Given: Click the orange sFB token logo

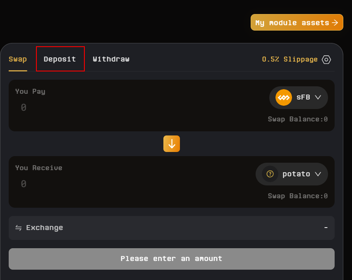Looking at the screenshot, I should [284, 98].
